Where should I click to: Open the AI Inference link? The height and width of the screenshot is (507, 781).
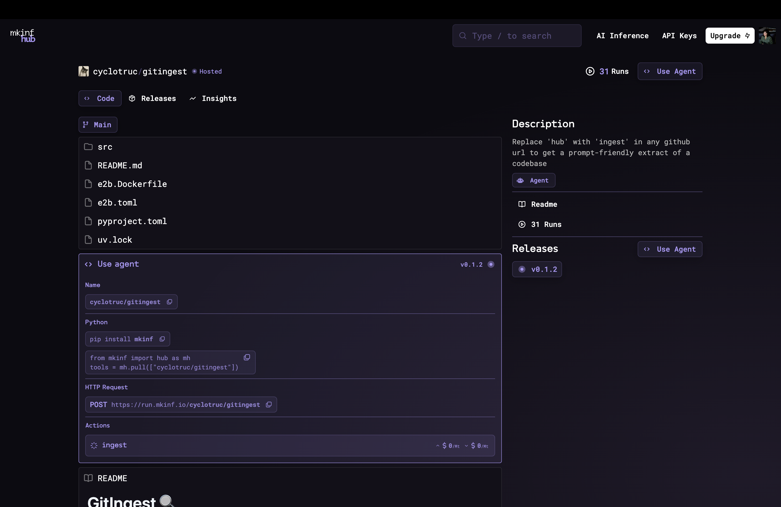coord(622,36)
